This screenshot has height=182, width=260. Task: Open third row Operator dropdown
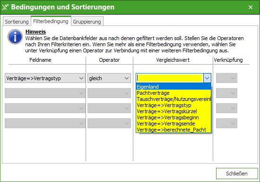(x=109, y=108)
